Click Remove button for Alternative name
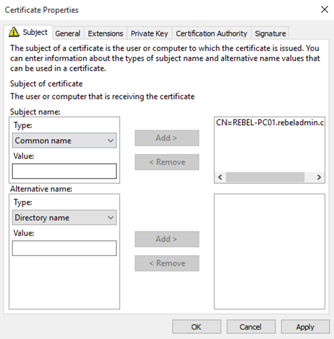334x339 pixels. point(167,263)
